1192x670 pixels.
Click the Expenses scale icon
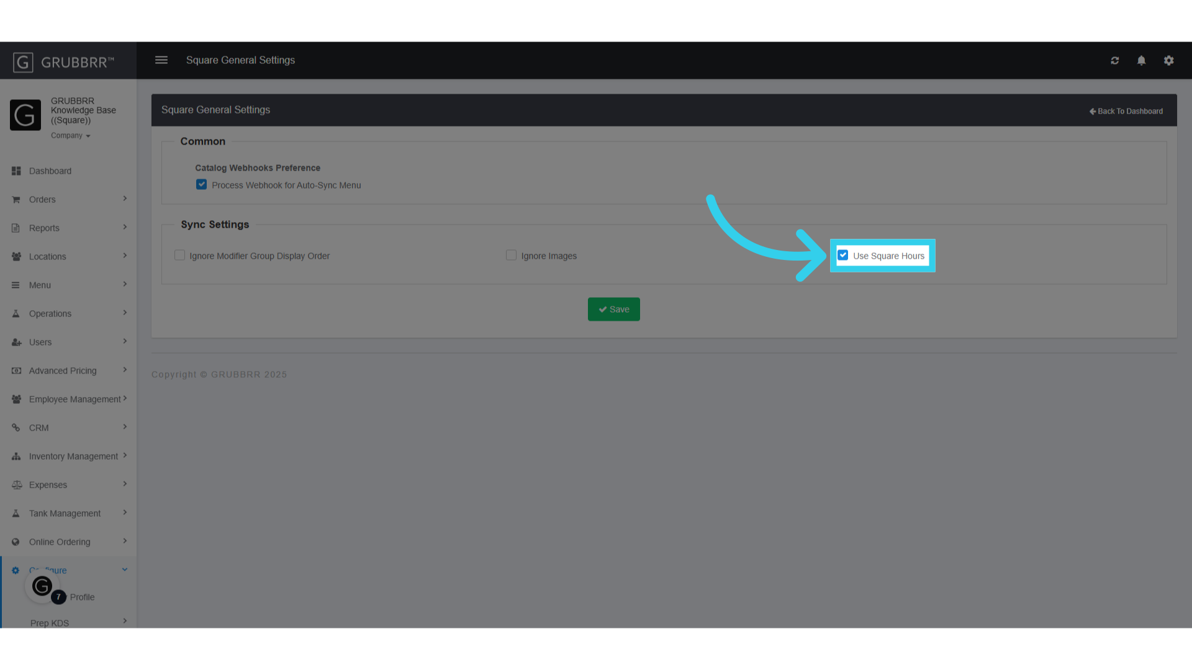(17, 485)
